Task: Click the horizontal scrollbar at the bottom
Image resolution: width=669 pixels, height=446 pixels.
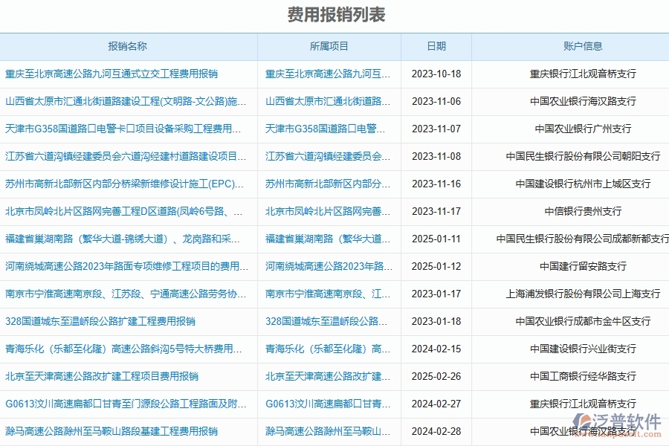Action: [334, 442]
